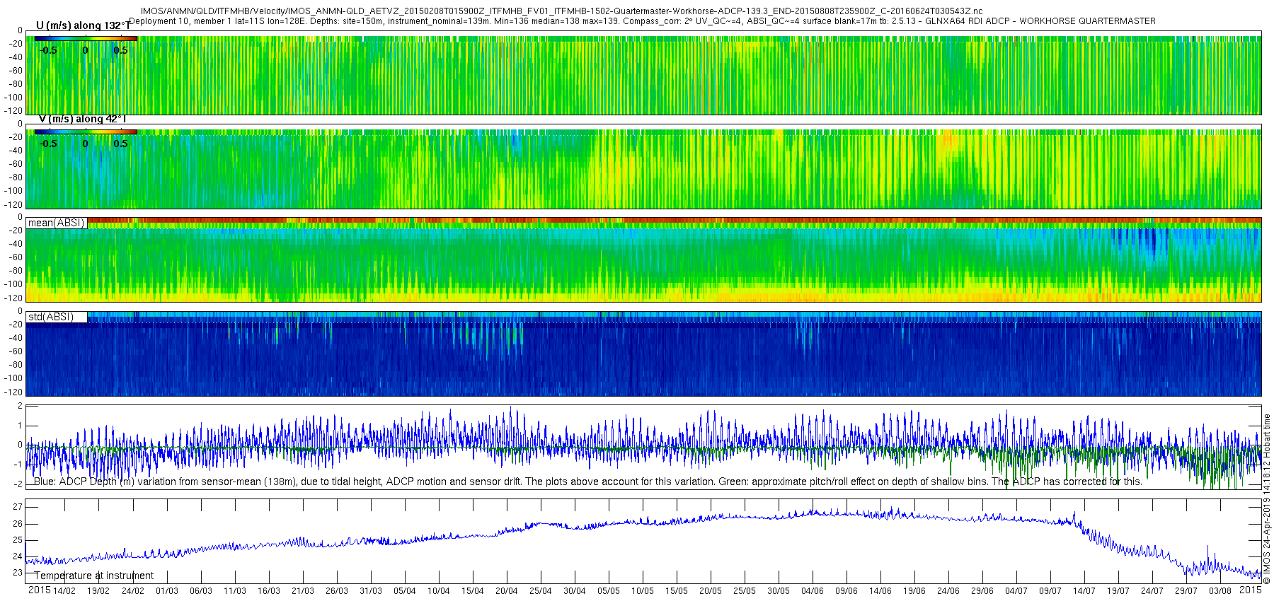
Task: Click the U velocity colorbar in the first panel
Action: tap(86, 38)
